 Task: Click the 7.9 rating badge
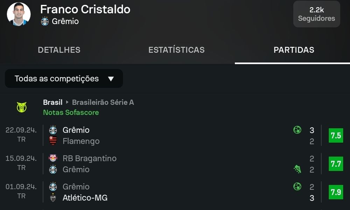point(336,192)
